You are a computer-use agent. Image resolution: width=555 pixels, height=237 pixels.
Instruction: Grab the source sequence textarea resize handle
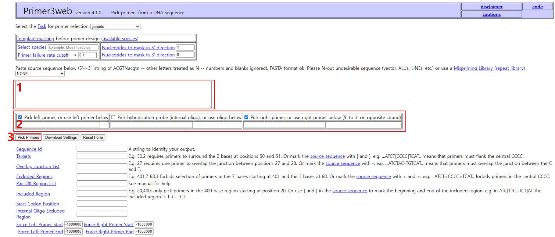(x=210, y=106)
